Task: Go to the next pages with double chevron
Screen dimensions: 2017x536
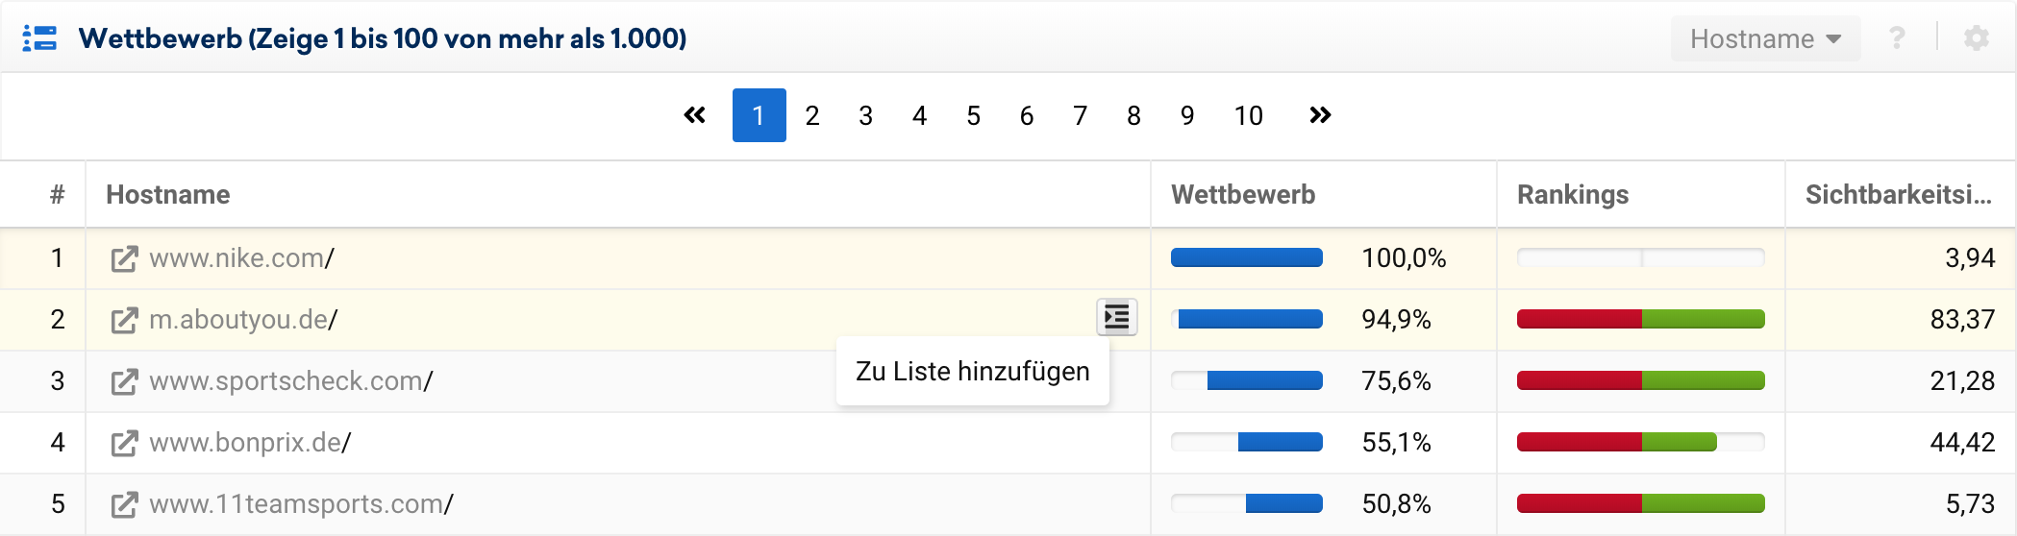Action: coord(1320,115)
